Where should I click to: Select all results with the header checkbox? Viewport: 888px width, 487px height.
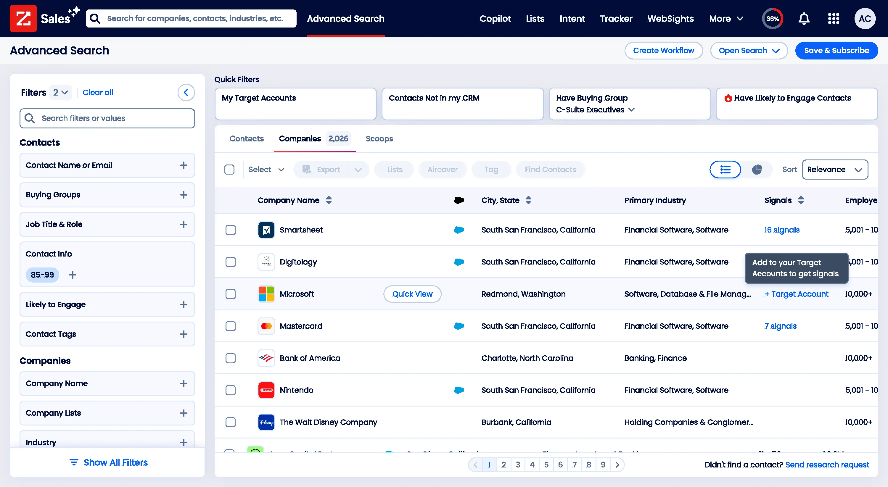pyautogui.click(x=230, y=169)
